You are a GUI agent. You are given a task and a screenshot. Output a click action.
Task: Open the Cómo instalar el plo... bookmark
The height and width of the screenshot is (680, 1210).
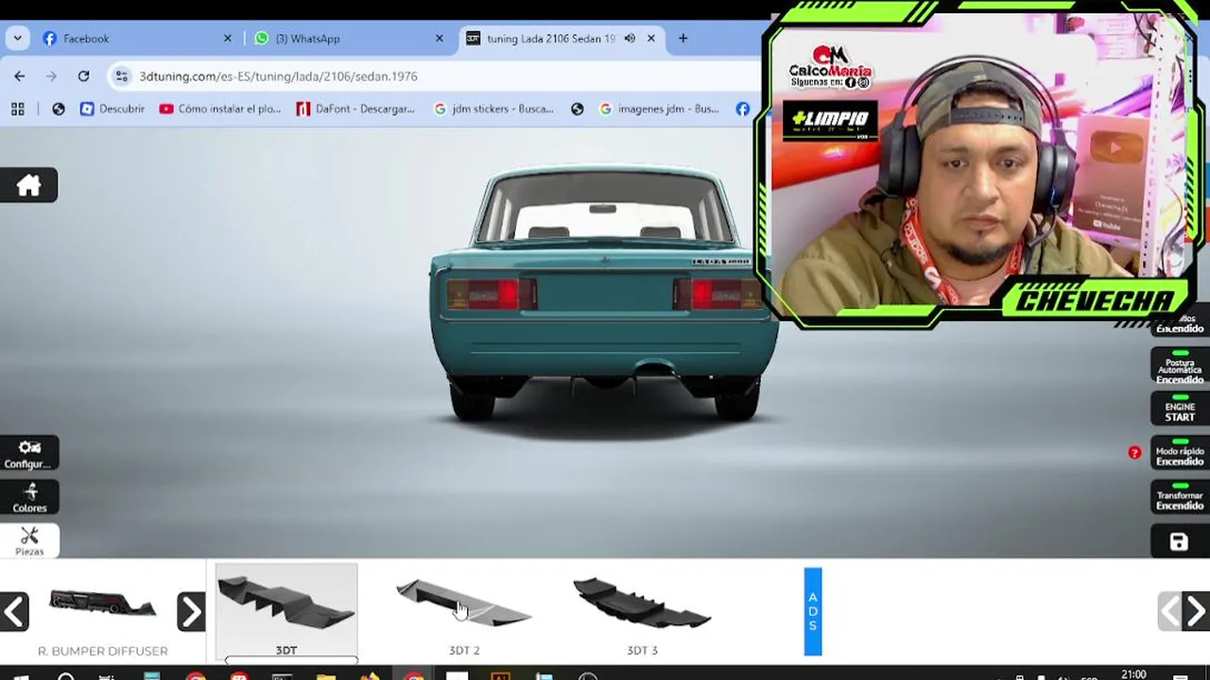(220, 109)
